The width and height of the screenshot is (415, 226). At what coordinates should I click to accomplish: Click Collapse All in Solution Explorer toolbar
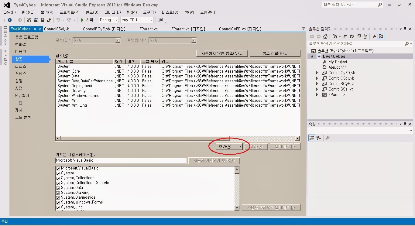click(358, 36)
